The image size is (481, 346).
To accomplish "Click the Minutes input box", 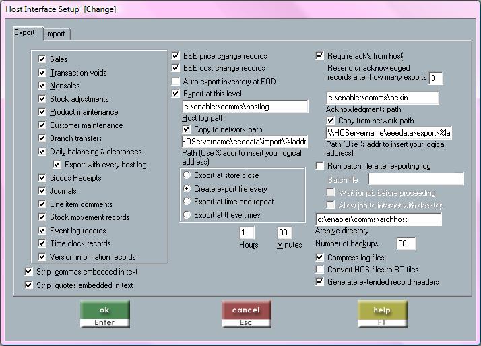I will [285, 233].
